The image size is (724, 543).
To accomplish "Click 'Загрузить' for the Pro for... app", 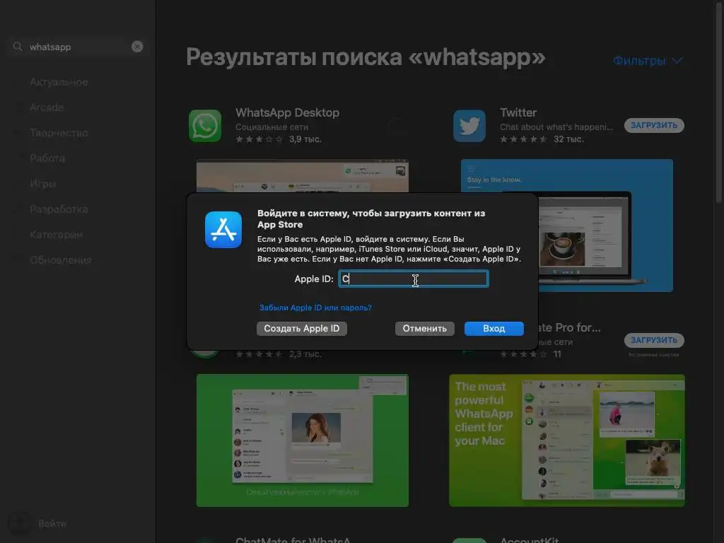I will pyautogui.click(x=654, y=340).
